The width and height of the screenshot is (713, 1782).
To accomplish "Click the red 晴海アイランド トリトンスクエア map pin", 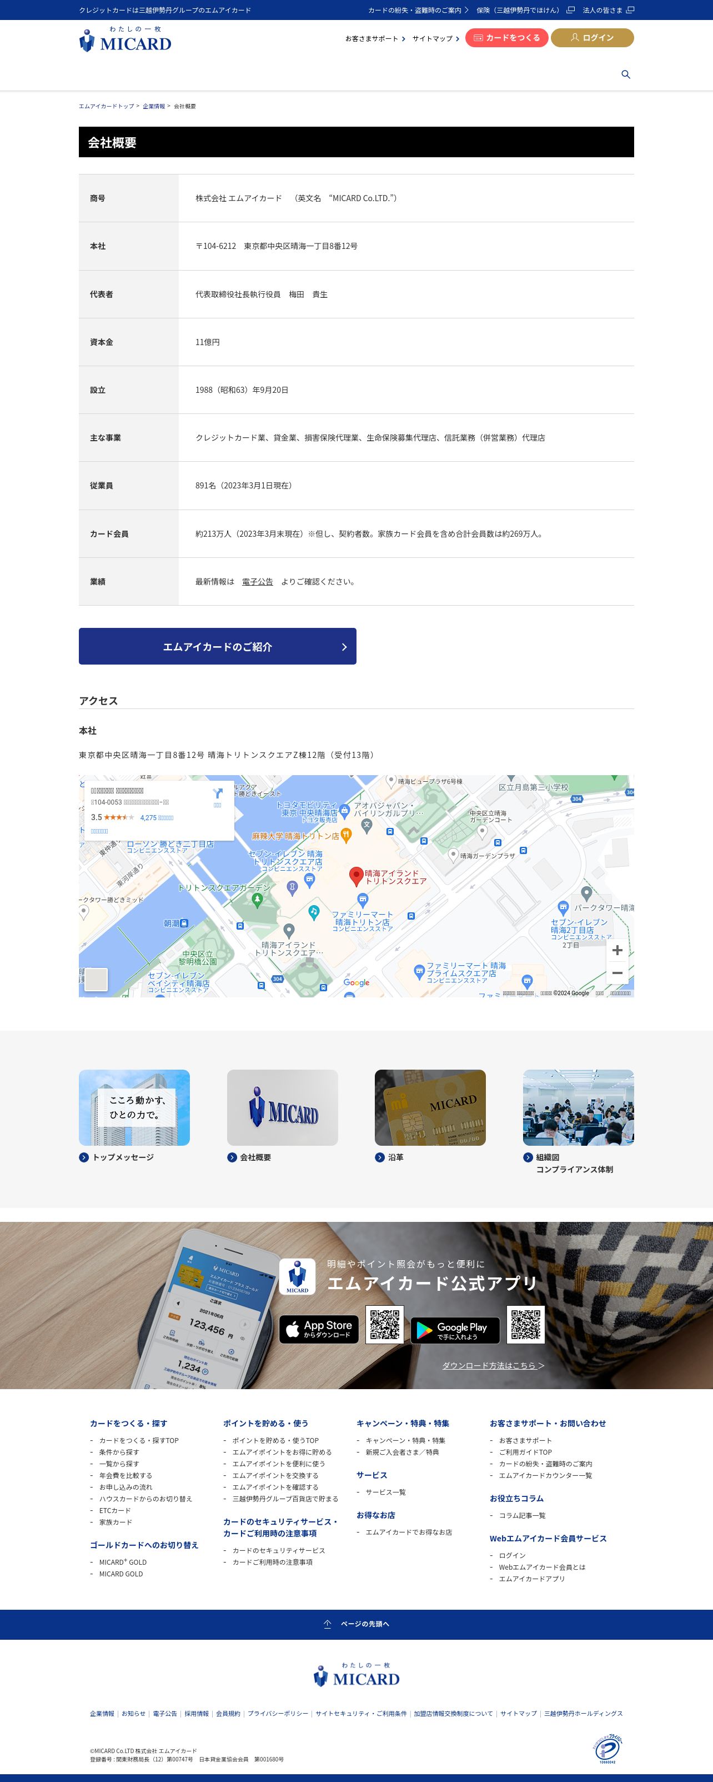I will [356, 876].
